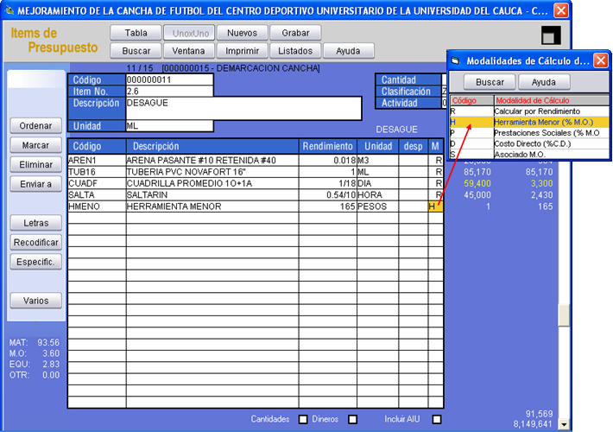Viewport: 613px width, 432px height.
Task: Click the Enviar a button
Action: [x=36, y=184]
